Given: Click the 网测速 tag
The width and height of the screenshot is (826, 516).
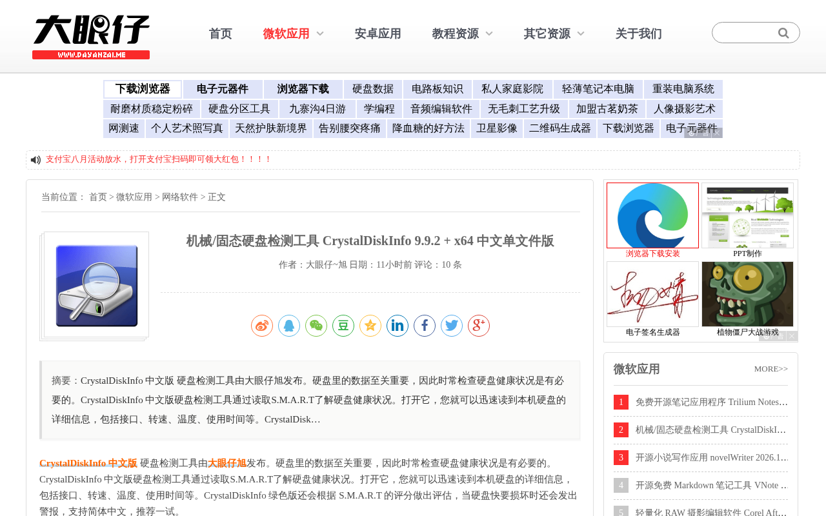Looking at the screenshot, I should (124, 128).
